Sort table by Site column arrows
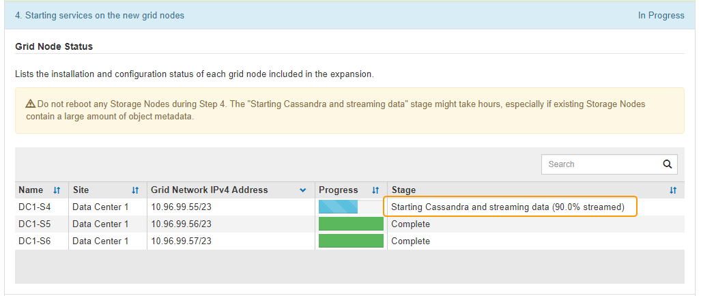Viewport: 701px width, 296px height. [x=135, y=190]
